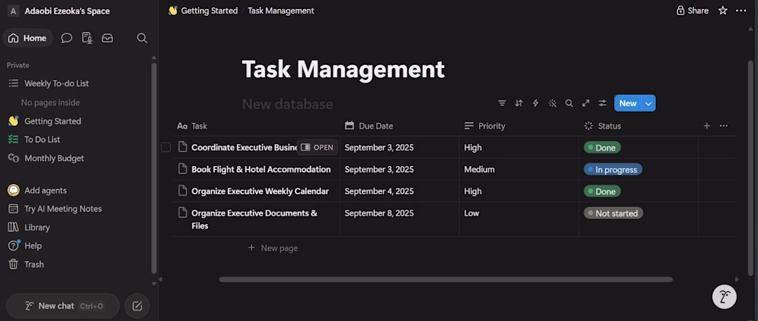Screen dimensions: 758x321
Task: Click page icon of Book Flight row
Action: click(x=182, y=169)
